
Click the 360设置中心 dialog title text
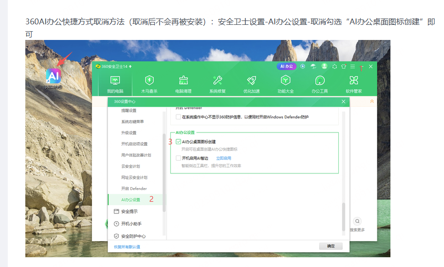pos(125,101)
